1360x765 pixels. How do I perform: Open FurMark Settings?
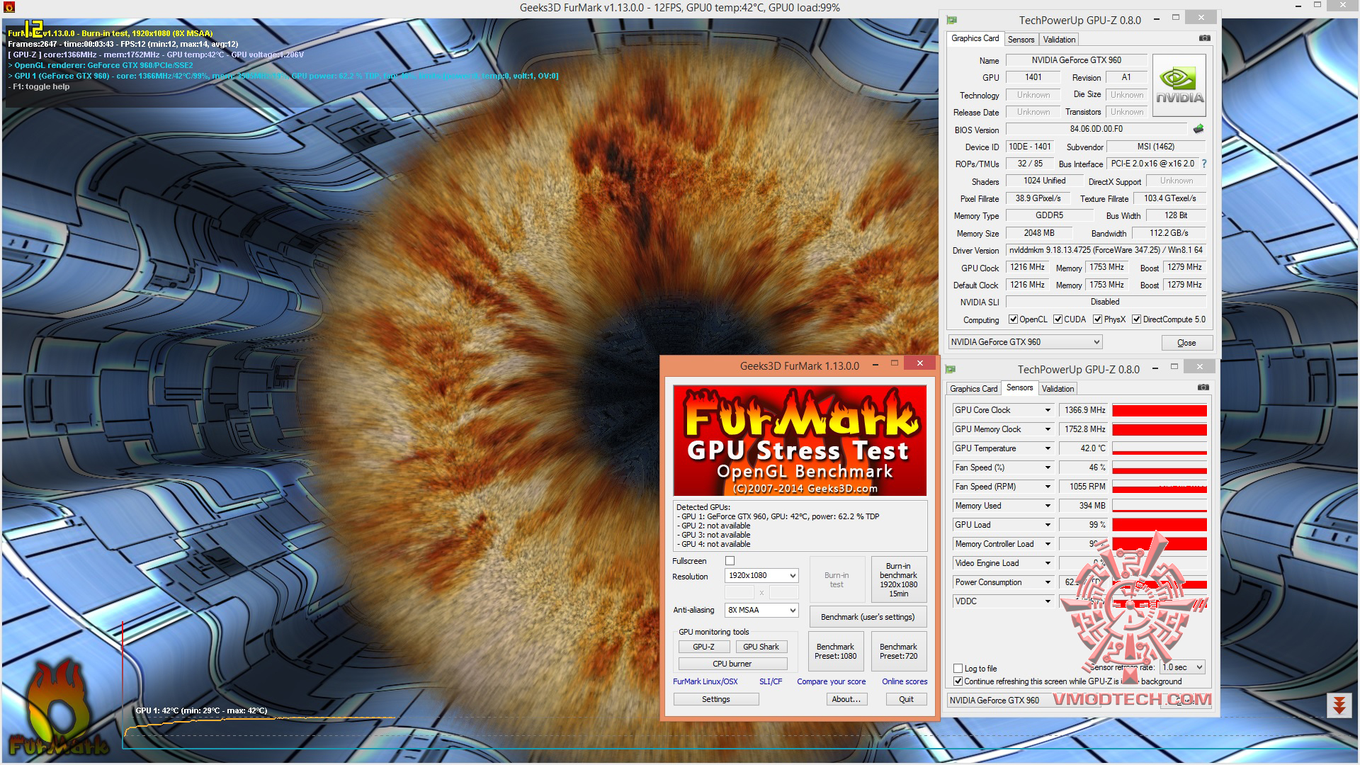coord(715,699)
